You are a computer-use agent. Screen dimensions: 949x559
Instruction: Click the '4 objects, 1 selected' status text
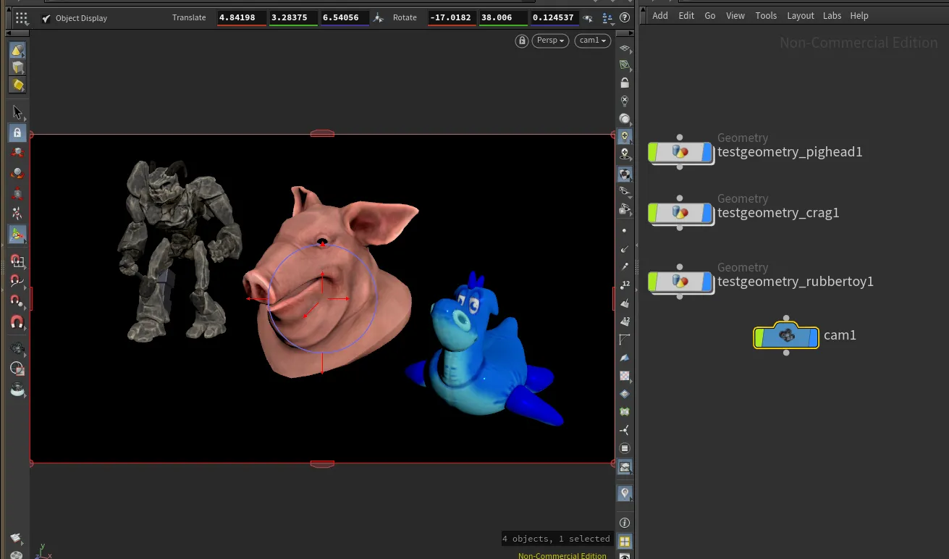(556, 539)
